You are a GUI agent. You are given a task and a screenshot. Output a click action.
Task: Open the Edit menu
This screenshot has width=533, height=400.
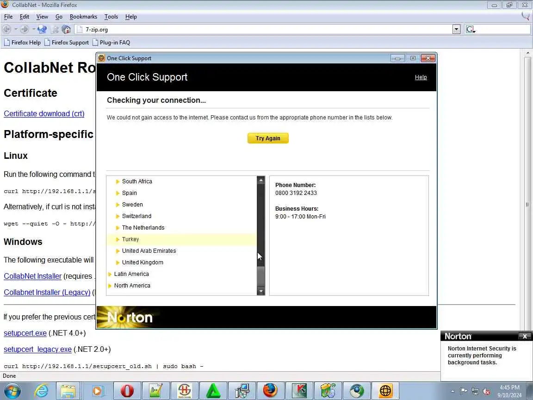(24, 17)
